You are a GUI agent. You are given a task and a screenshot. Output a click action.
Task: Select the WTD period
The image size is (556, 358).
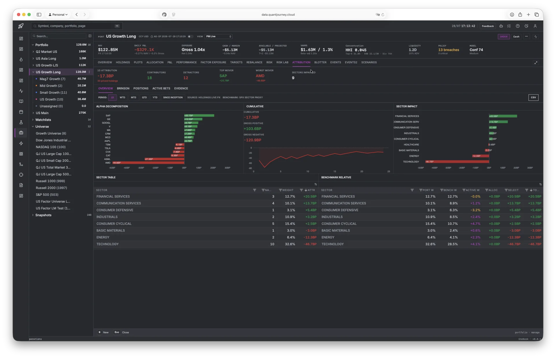pyautogui.click(x=122, y=97)
